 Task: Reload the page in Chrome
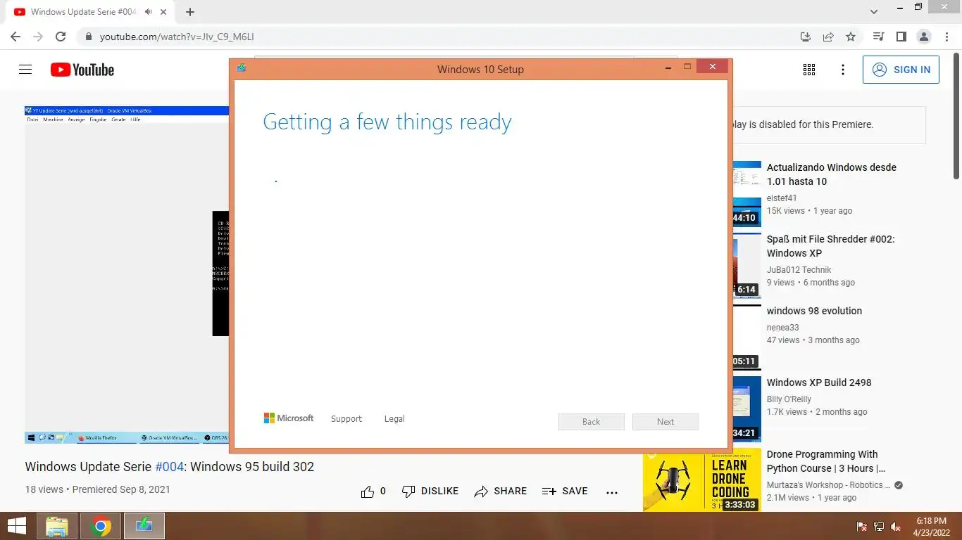point(61,37)
